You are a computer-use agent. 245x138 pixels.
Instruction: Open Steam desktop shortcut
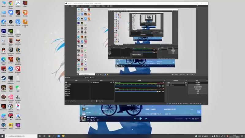[x=3, y=79]
